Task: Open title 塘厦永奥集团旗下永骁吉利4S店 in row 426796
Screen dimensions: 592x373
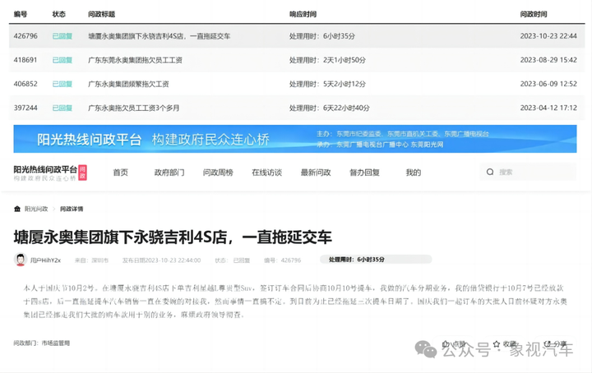Action: (159, 36)
